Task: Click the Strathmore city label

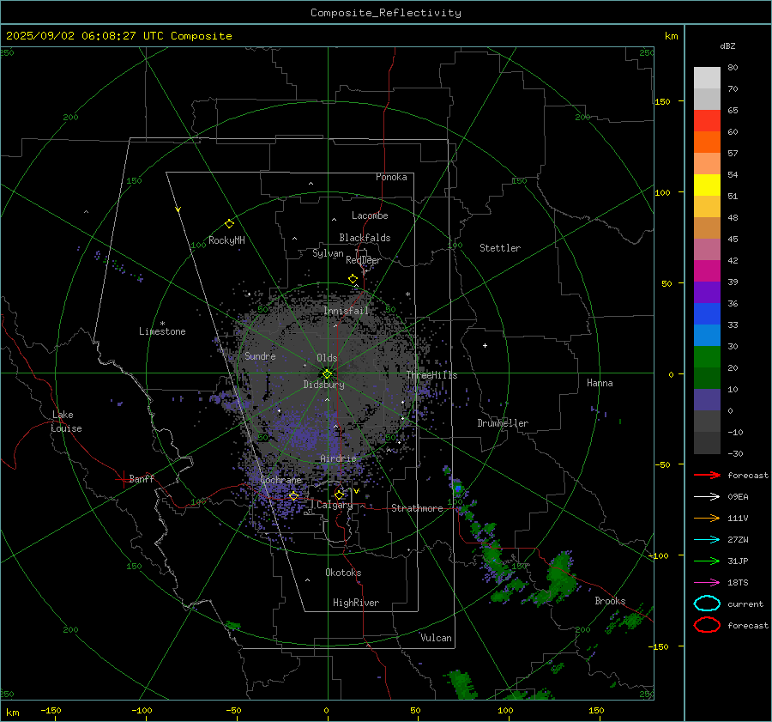Action: (x=417, y=508)
